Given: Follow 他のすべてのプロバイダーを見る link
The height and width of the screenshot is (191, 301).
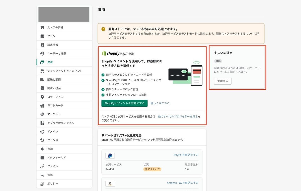Looking at the screenshot, I should click(x=178, y=116).
